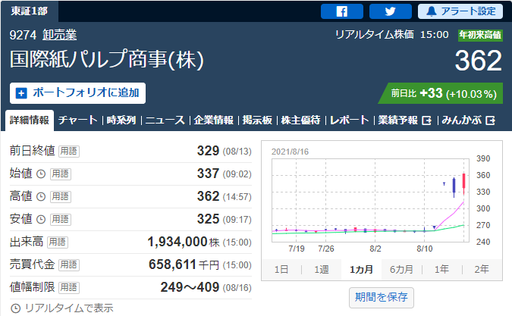Click 期間を保存 to save the period
The height and width of the screenshot is (316, 512).
382,298
